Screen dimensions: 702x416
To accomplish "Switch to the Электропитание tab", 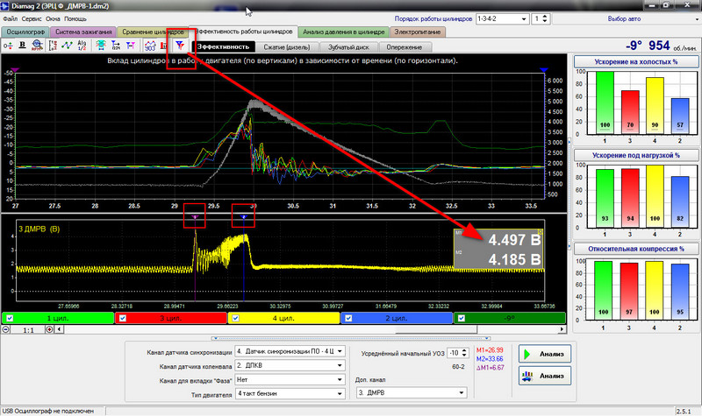I will tap(418, 32).
